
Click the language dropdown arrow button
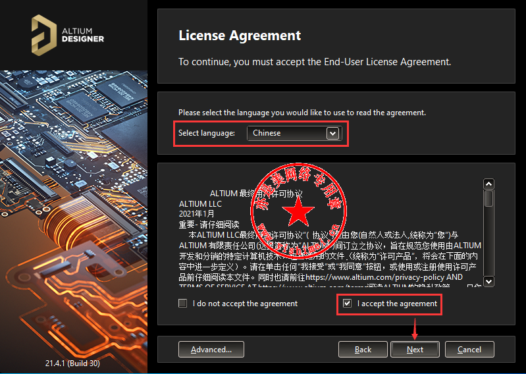(x=332, y=133)
